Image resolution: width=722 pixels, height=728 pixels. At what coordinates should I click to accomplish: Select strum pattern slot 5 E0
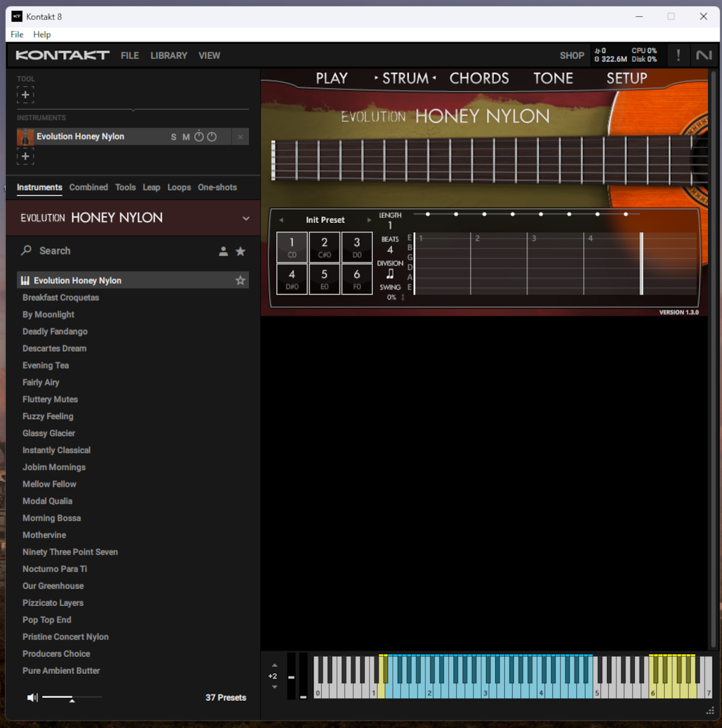[x=324, y=279]
